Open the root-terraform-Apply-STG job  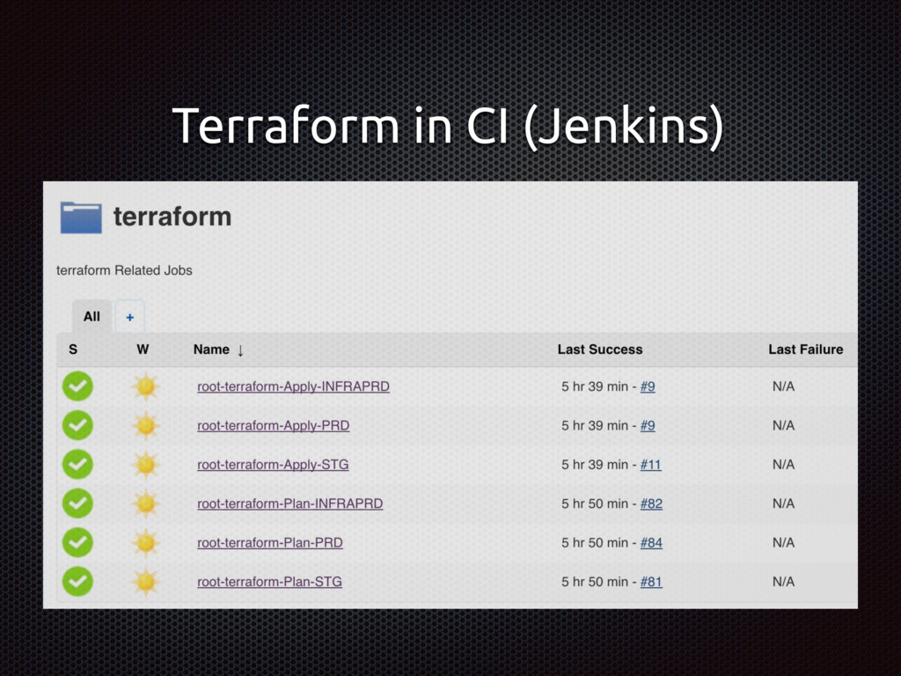(x=273, y=465)
